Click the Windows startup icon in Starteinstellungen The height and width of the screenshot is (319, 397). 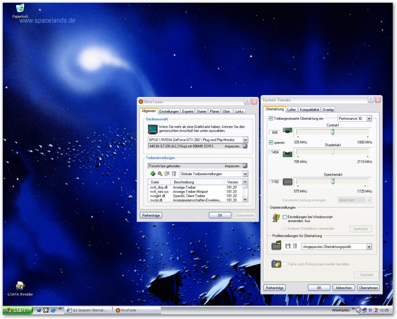(x=276, y=218)
